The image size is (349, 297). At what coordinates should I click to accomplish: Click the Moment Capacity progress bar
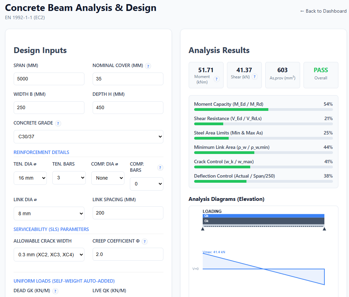pyautogui.click(x=263, y=109)
